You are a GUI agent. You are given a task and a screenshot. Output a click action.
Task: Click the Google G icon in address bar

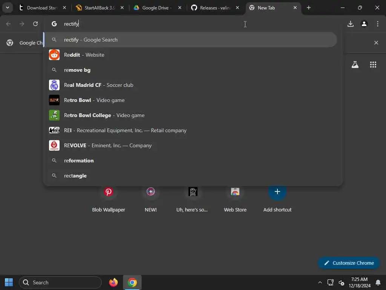pos(54,24)
